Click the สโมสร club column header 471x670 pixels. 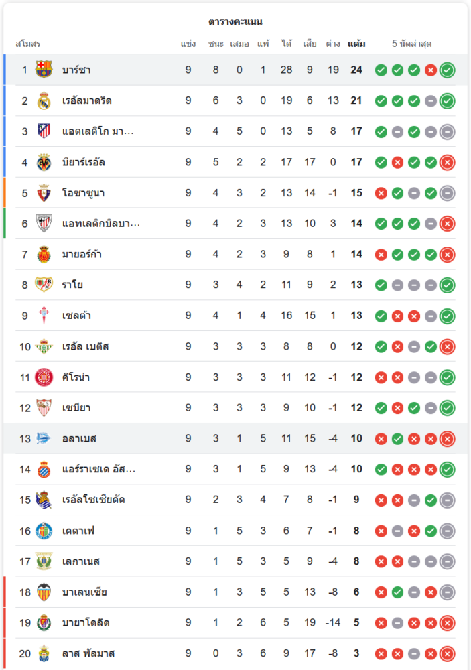coord(28,44)
